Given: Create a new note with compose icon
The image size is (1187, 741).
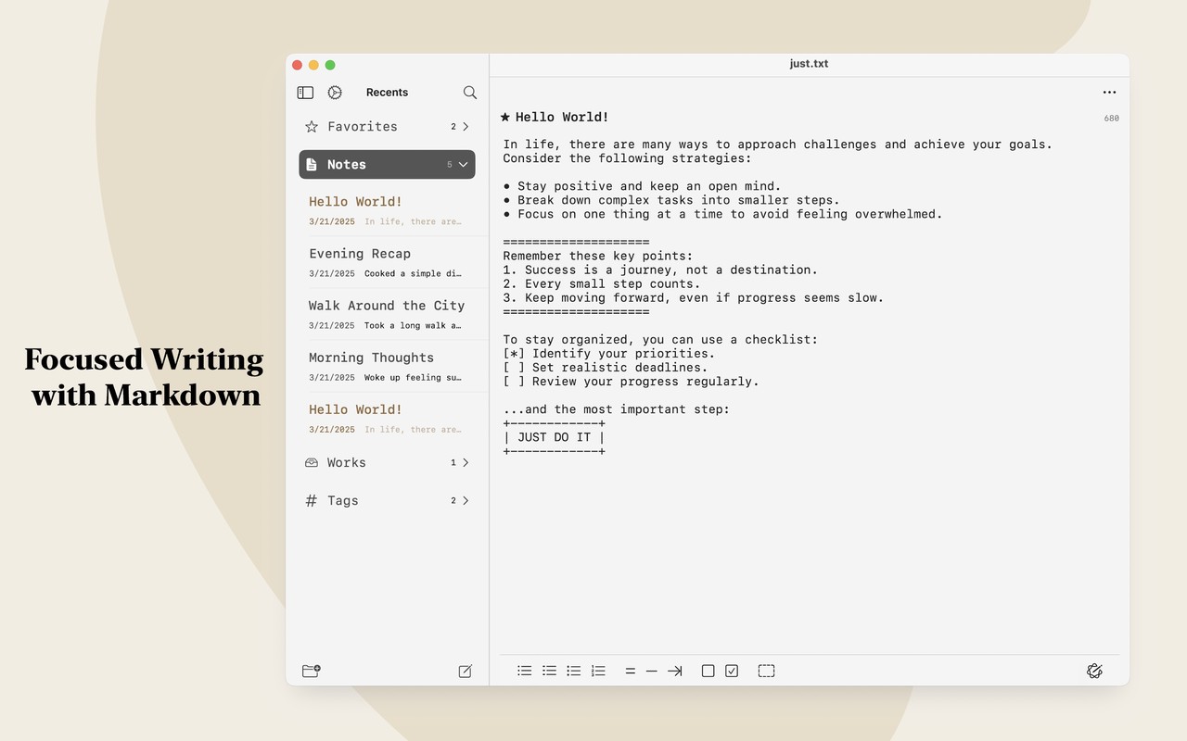Looking at the screenshot, I should tap(466, 671).
